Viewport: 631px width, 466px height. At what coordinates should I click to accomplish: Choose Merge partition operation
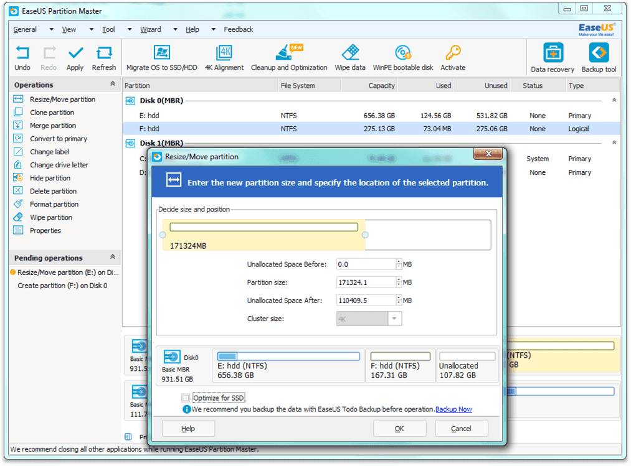click(53, 126)
